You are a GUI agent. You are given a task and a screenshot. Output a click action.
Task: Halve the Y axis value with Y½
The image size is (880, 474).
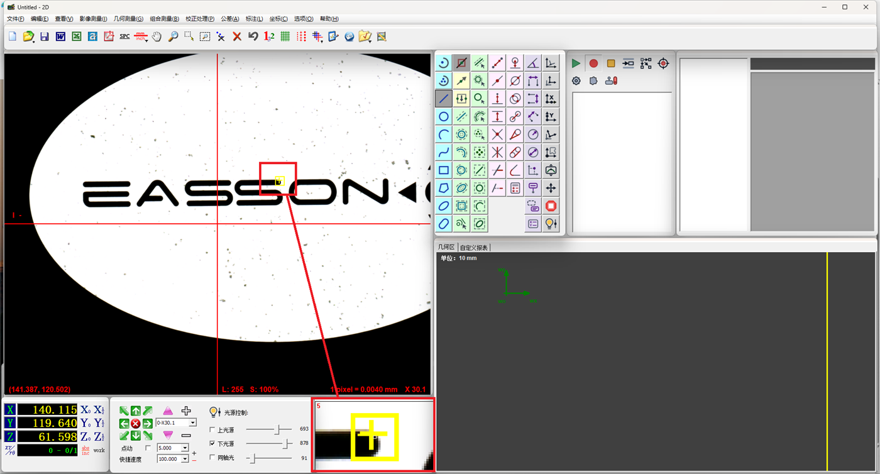click(99, 423)
